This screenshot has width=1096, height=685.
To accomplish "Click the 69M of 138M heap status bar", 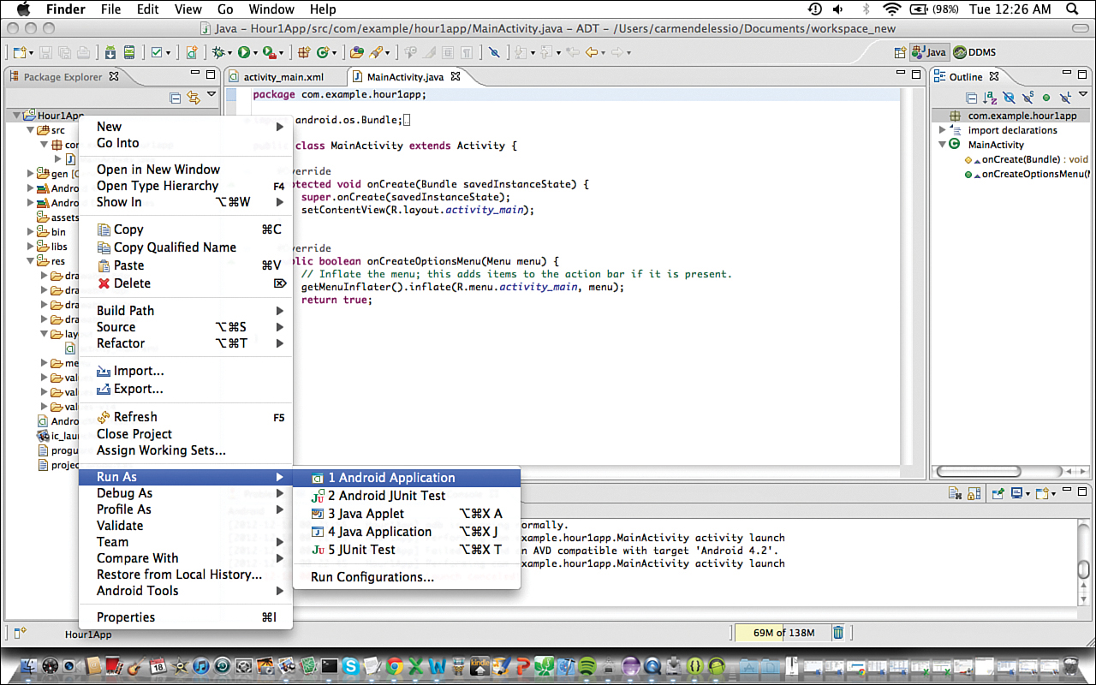I will 783,634.
